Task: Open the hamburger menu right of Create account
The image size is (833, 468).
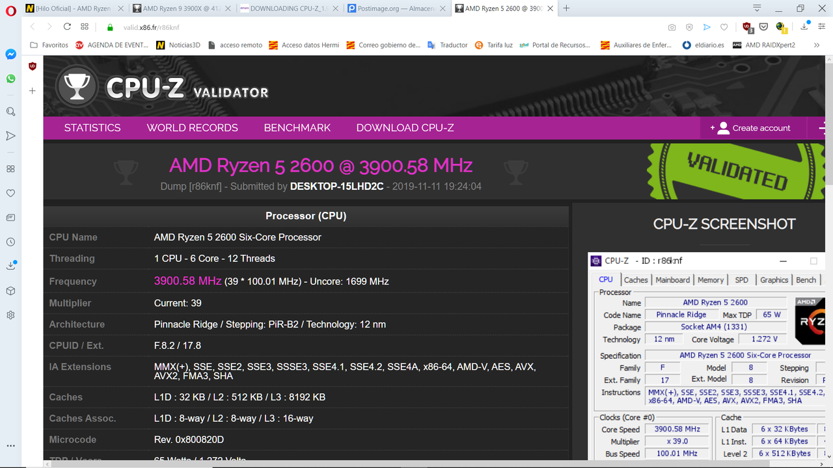Action: 823,128
